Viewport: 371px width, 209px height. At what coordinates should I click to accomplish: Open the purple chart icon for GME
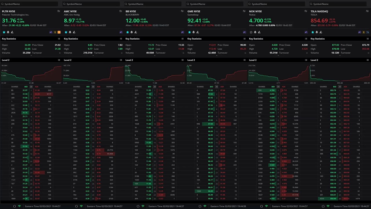click(x=244, y=32)
